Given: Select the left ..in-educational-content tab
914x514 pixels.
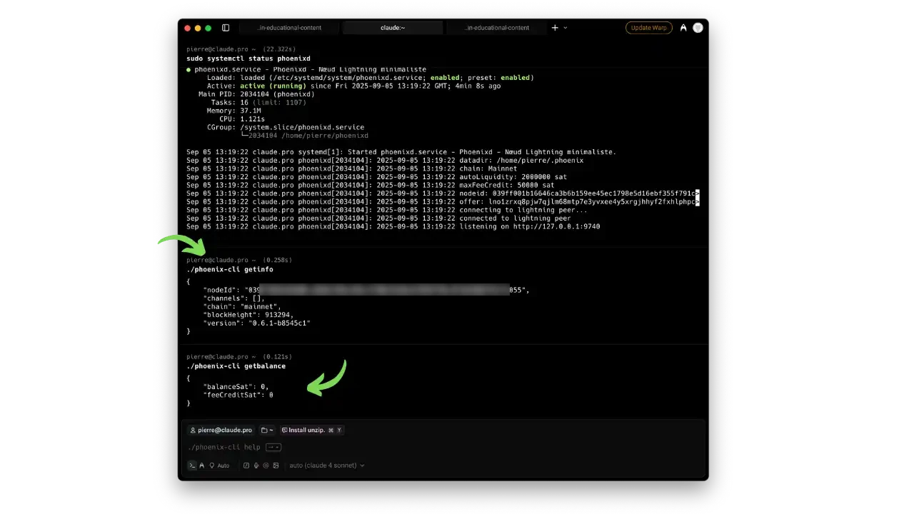Looking at the screenshot, I should pos(289,27).
